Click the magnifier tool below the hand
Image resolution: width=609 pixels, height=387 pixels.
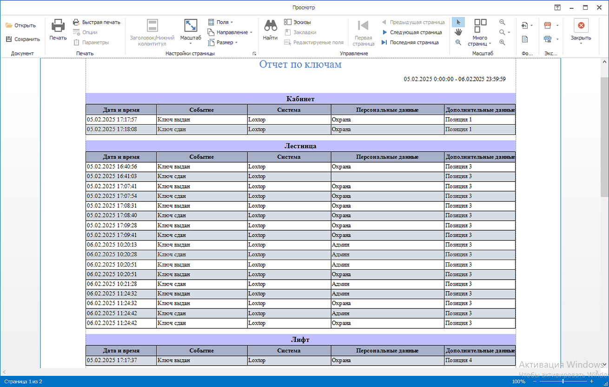click(x=458, y=42)
